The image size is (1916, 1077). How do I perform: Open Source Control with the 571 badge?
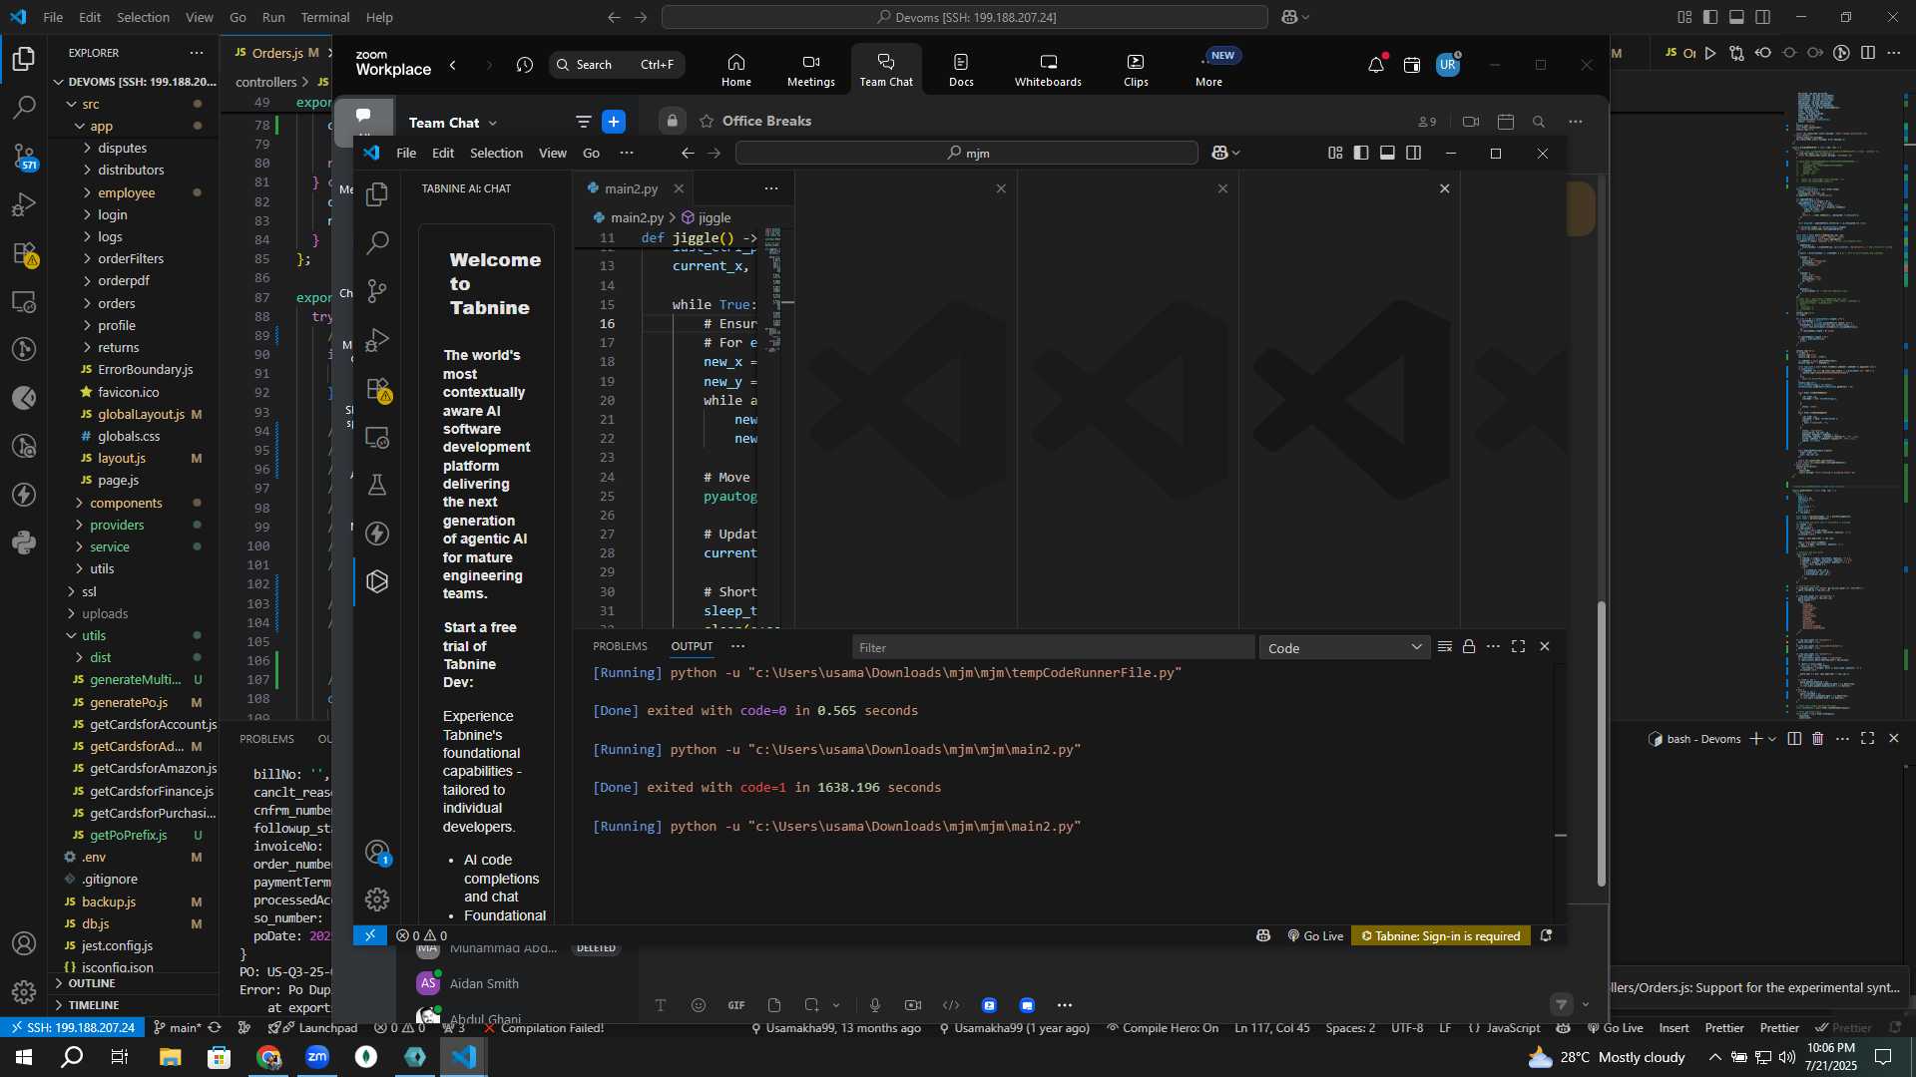point(24,156)
